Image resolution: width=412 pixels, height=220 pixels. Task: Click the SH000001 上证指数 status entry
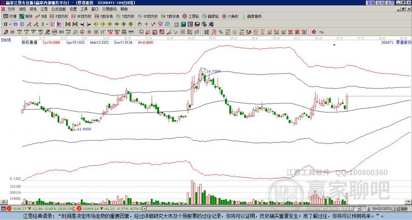coord(389,209)
